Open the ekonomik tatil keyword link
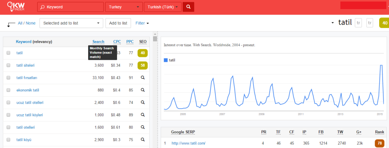Viewport: 389px width, 148px height. click(x=27, y=90)
